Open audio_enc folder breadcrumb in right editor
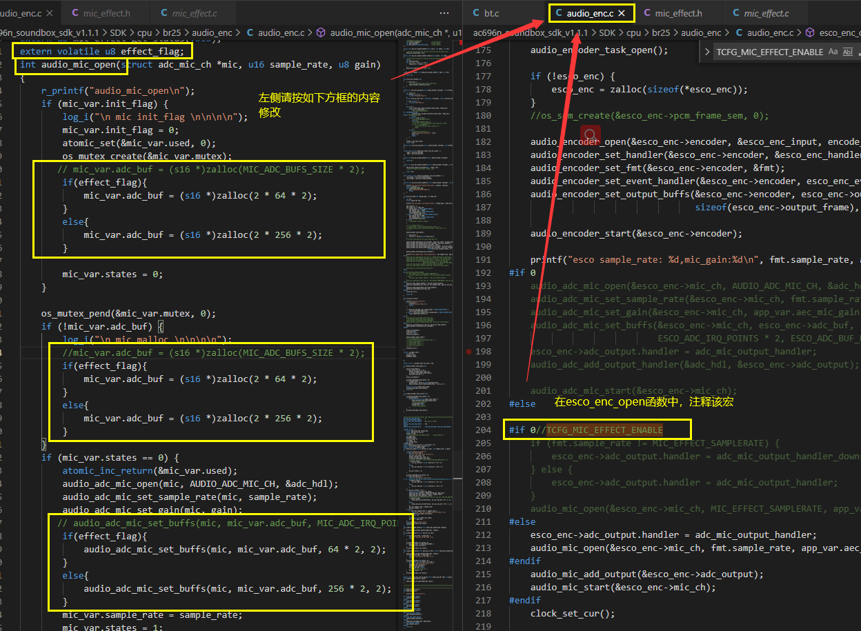The image size is (861, 631). coord(701,32)
